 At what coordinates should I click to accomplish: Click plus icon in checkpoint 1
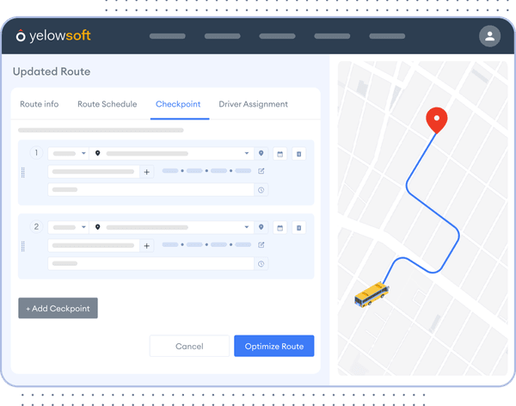coord(147,172)
